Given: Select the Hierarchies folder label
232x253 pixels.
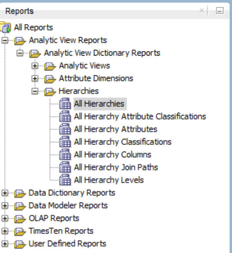Looking at the screenshot, I should (x=78, y=91).
